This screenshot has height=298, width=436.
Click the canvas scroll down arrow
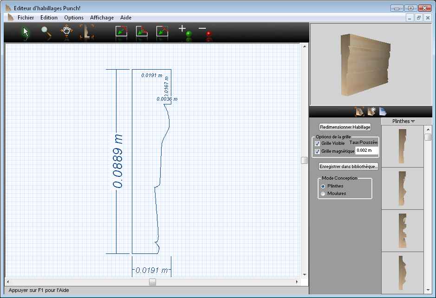[305, 275]
